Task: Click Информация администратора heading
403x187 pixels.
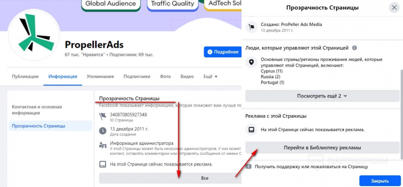Action: click(141, 143)
